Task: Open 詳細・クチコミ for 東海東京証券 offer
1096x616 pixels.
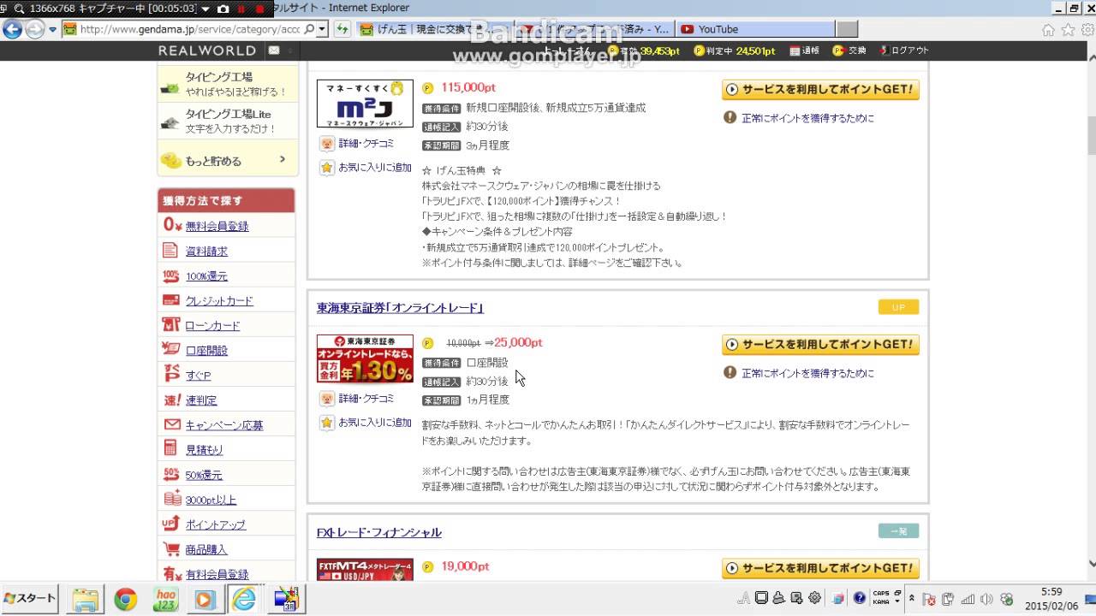Action: point(366,399)
